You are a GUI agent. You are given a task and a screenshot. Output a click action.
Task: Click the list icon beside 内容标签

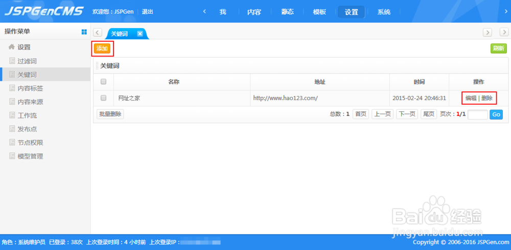click(x=12, y=88)
